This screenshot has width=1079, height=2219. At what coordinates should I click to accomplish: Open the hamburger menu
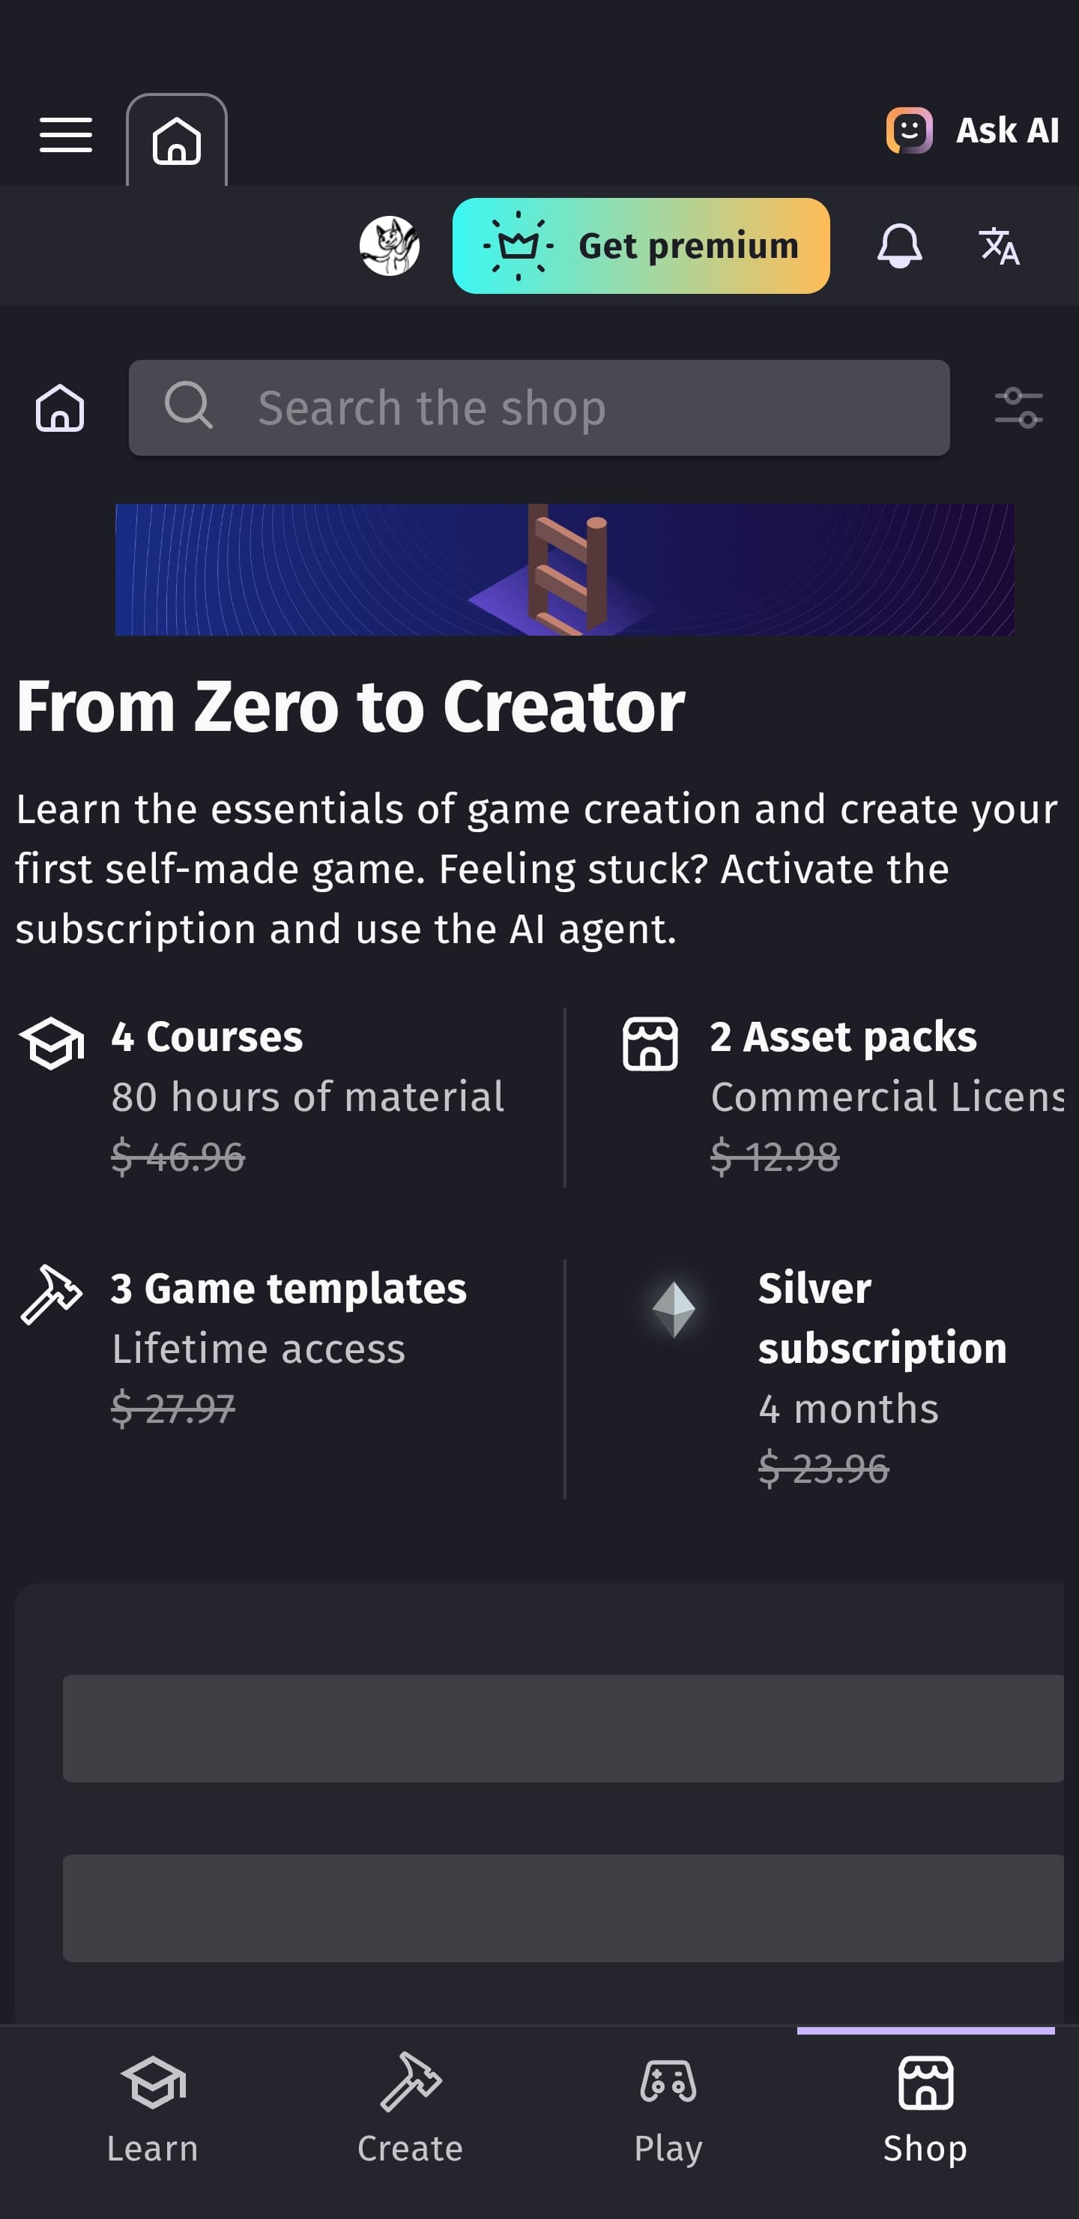click(65, 135)
